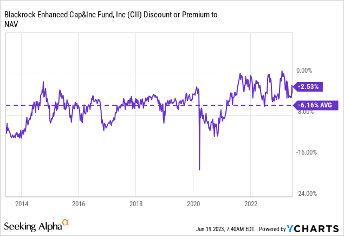This screenshot has height=236, width=344.
Task: Click the late 2014 peak on line
Action: 43,82
